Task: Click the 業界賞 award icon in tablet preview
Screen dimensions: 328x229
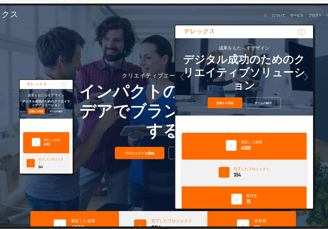Action: pos(237,199)
